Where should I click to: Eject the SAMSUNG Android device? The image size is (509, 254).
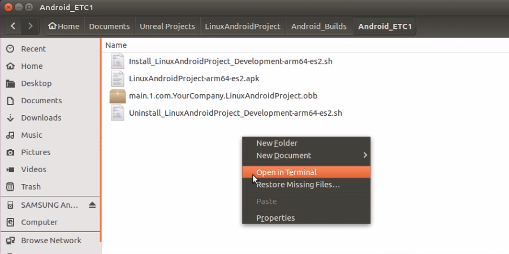[92, 205]
